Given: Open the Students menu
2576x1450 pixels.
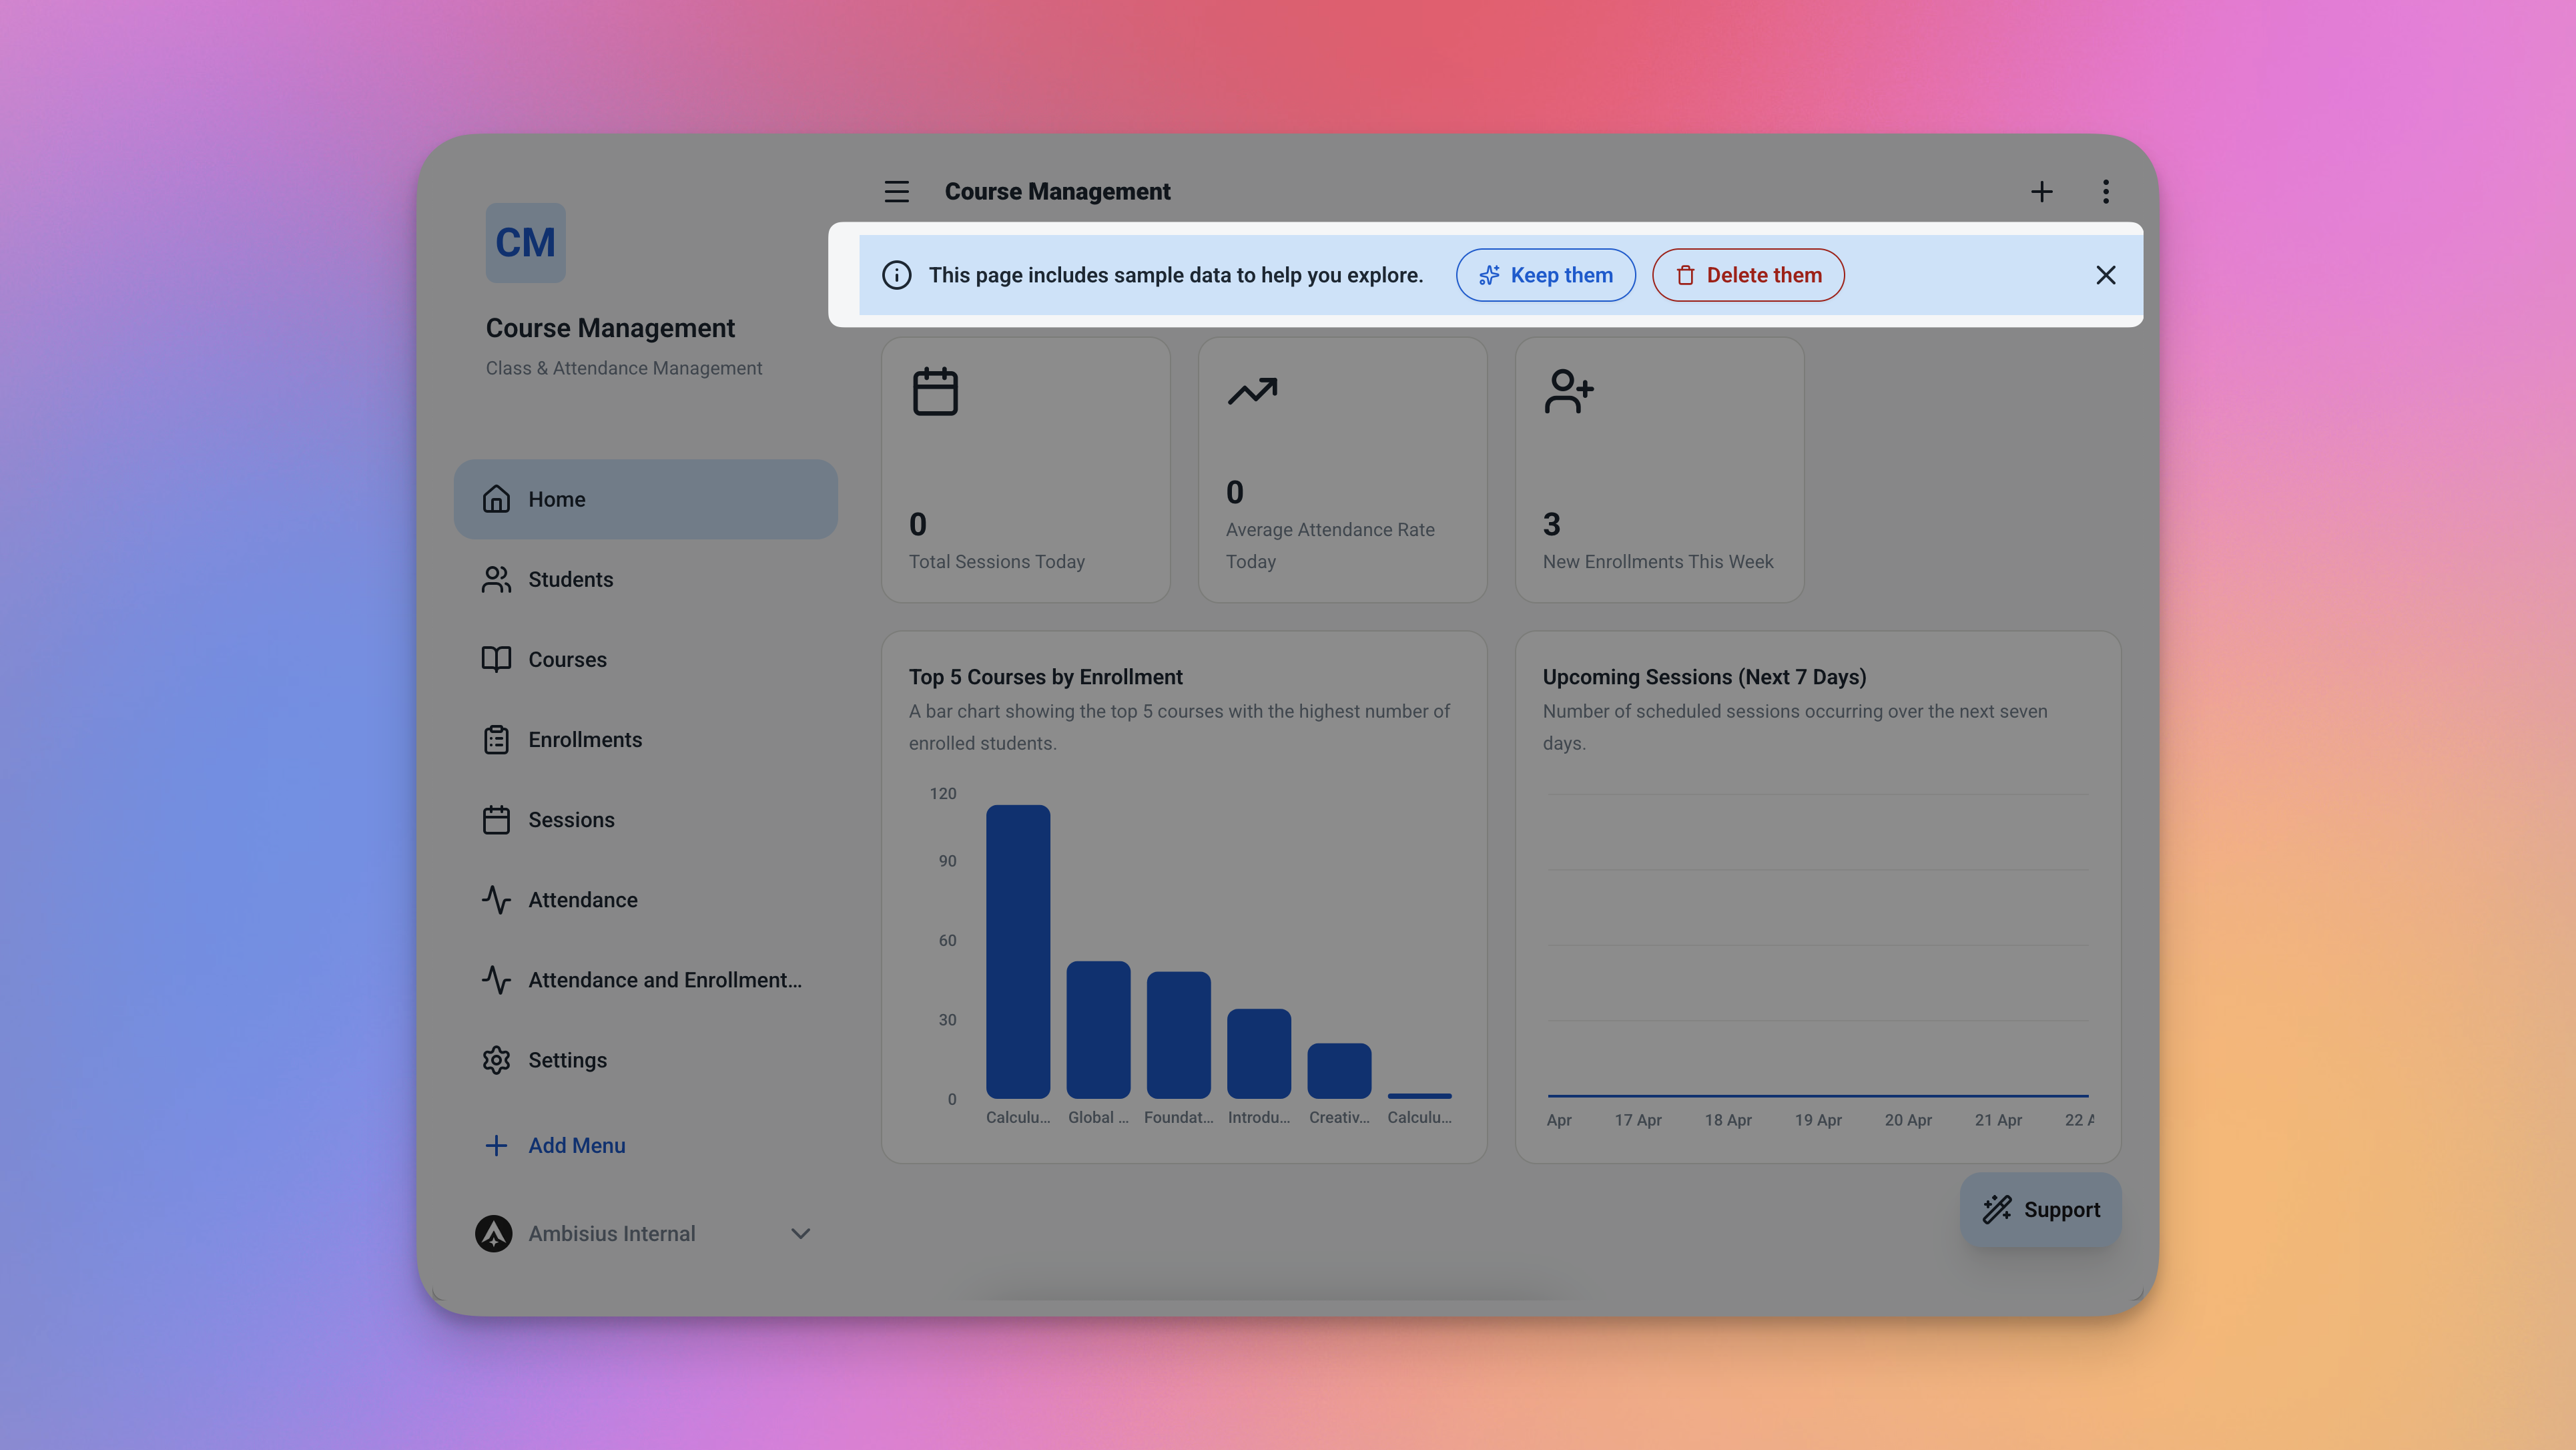Looking at the screenshot, I should 570,579.
